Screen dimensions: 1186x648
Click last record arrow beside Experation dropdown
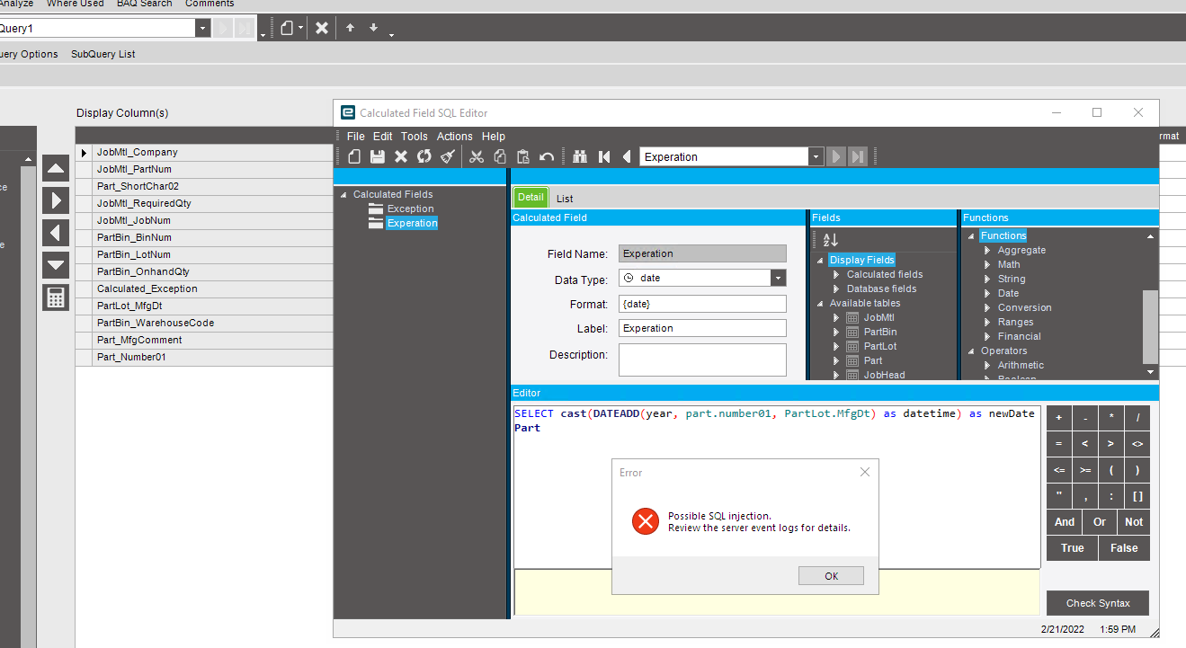[x=858, y=156]
